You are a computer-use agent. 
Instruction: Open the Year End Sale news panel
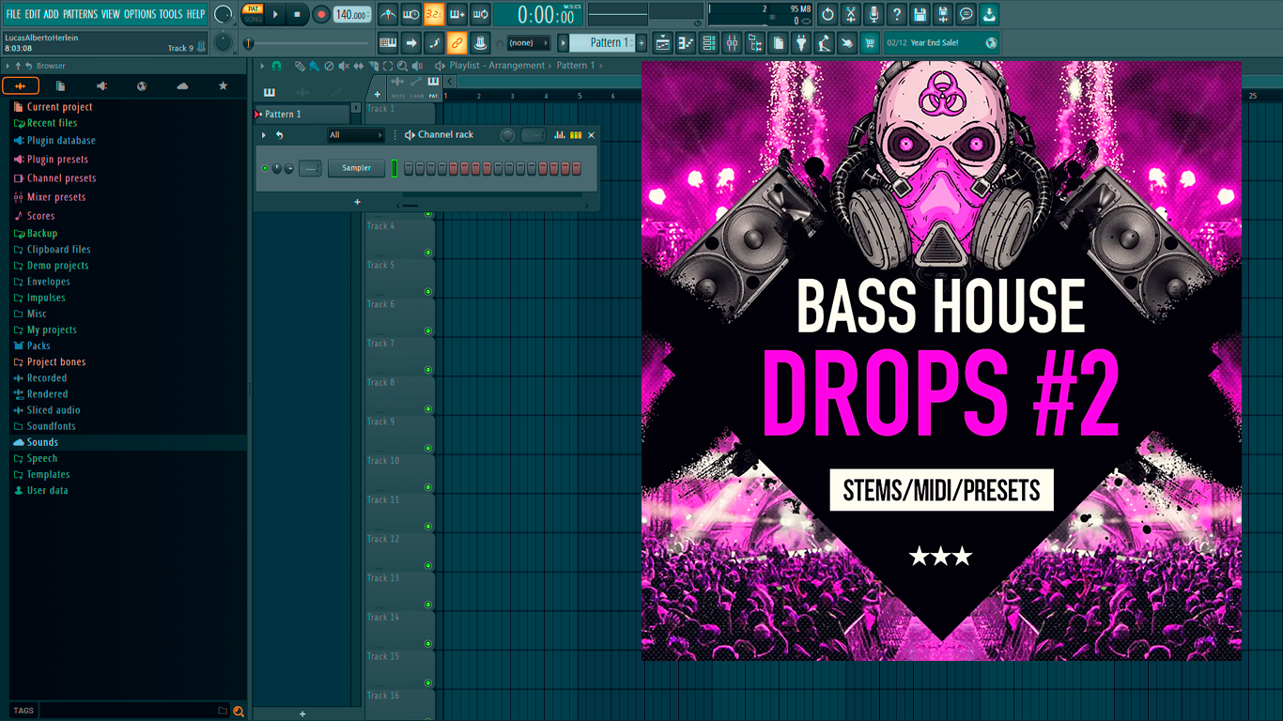[x=942, y=42]
